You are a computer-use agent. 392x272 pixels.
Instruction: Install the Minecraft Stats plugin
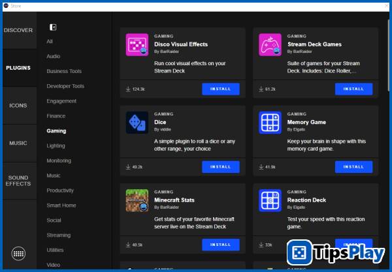[221, 245]
